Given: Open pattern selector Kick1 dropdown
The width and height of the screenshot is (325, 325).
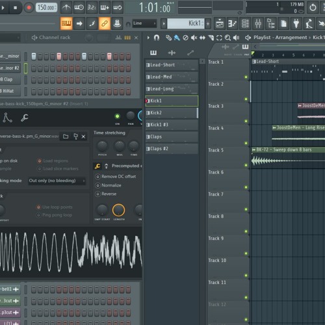Looking at the screenshot, I should click(186, 23).
